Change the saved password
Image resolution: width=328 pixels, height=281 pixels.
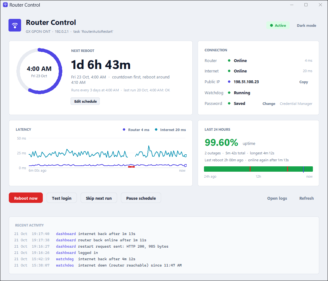pyautogui.click(x=269, y=104)
